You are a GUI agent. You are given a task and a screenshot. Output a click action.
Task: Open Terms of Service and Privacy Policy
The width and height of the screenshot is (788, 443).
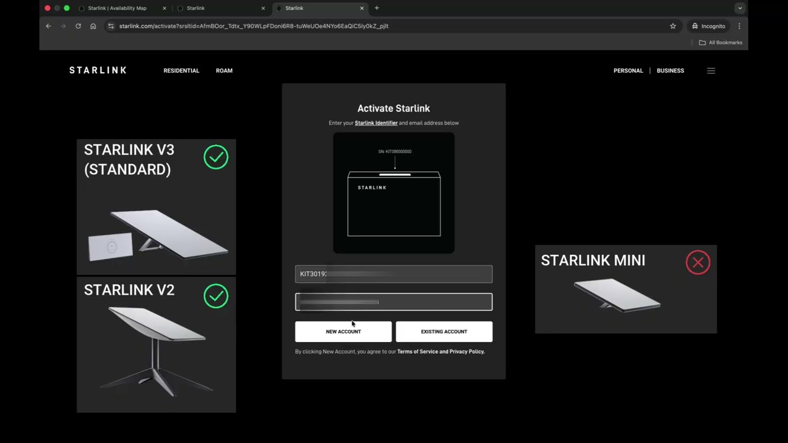[441, 352]
